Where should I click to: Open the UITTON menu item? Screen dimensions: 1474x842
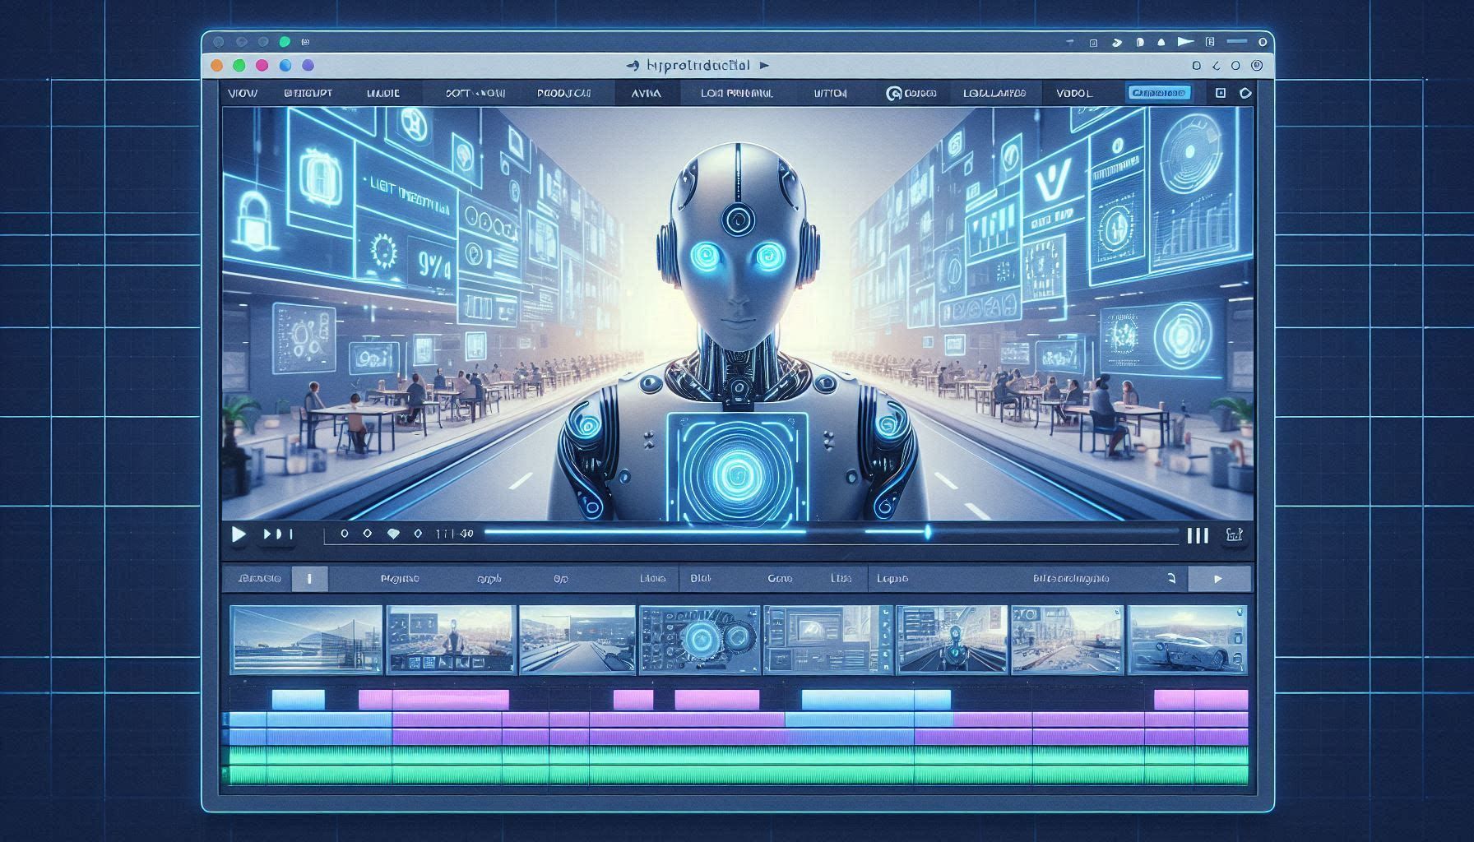(x=830, y=94)
